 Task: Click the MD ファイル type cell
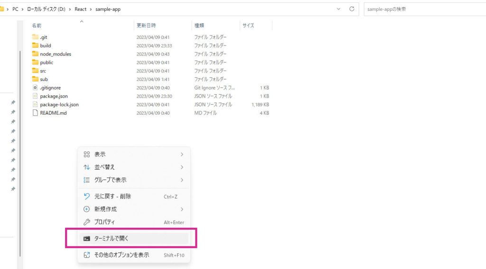coord(206,113)
